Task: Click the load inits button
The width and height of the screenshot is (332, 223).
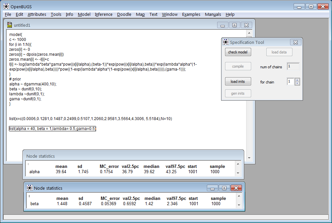Action: click(x=238, y=81)
